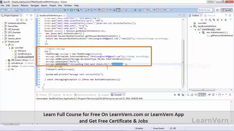Click the Debug bug icon in toolbar
Viewport: 234px width, 131px height.
(65, 10)
